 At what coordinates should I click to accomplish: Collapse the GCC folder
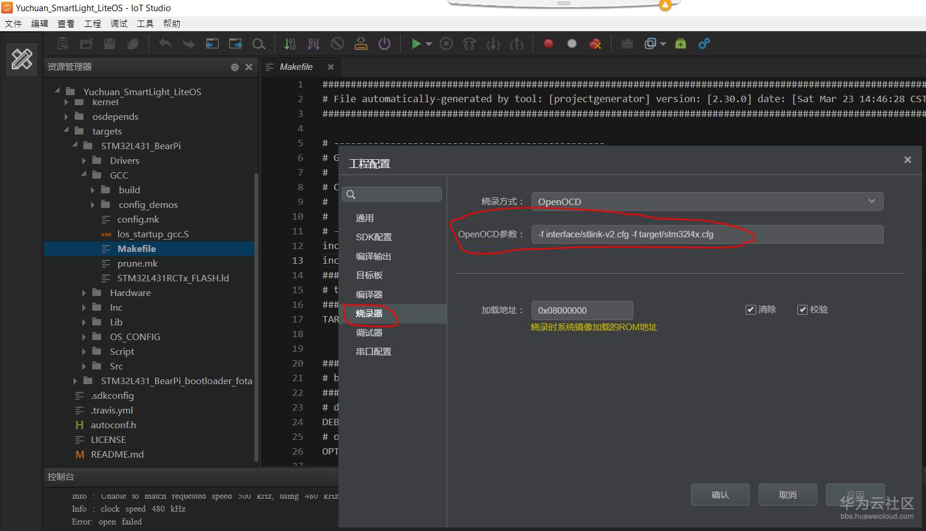(84, 174)
